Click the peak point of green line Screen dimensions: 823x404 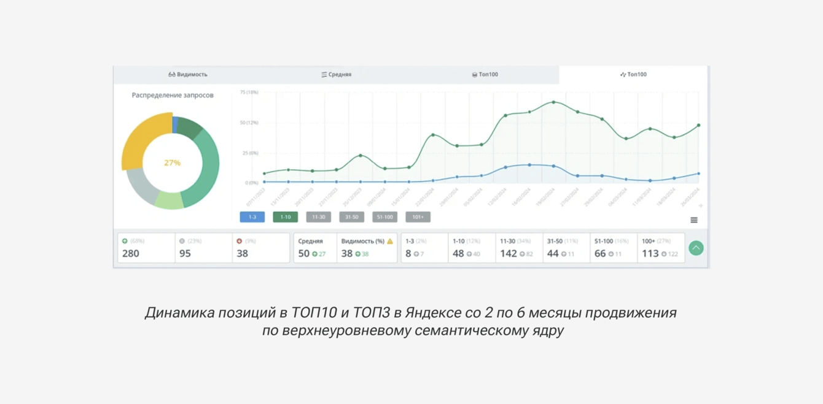(553, 102)
